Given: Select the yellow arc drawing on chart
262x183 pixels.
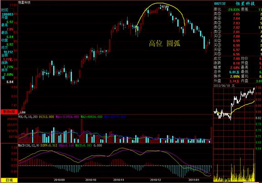Looking at the screenshot, I should point(160,3).
